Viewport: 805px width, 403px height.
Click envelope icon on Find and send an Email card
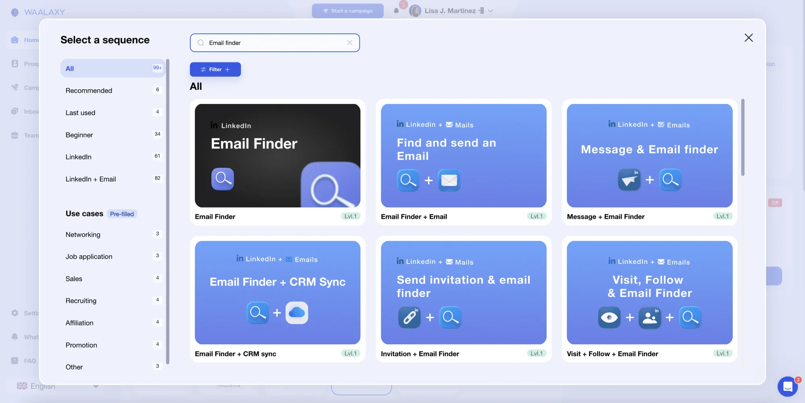click(x=449, y=180)
